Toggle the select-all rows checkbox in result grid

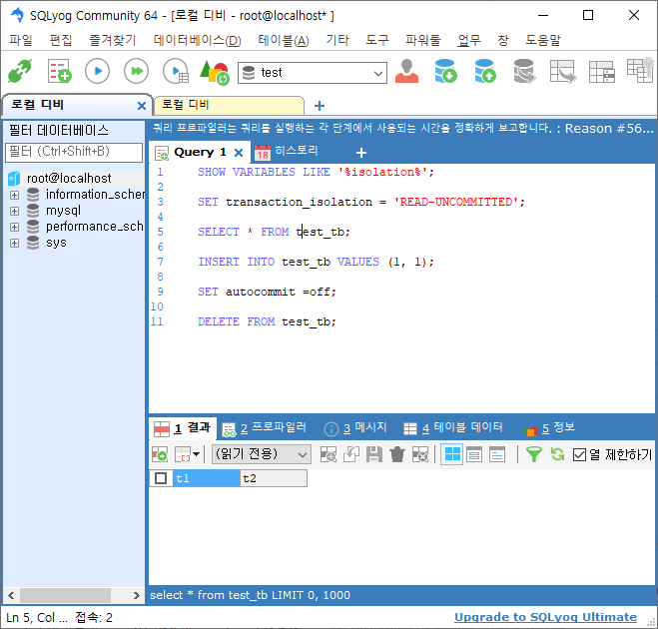tap(161, 478)
